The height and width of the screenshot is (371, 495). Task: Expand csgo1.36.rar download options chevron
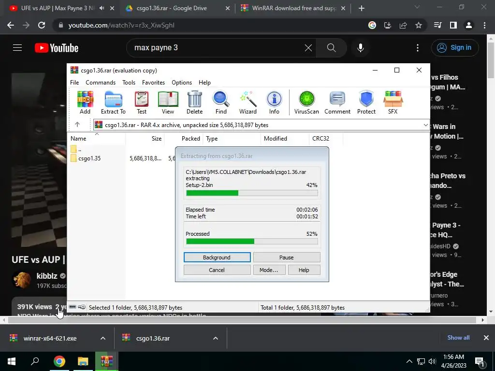point(216,338)
